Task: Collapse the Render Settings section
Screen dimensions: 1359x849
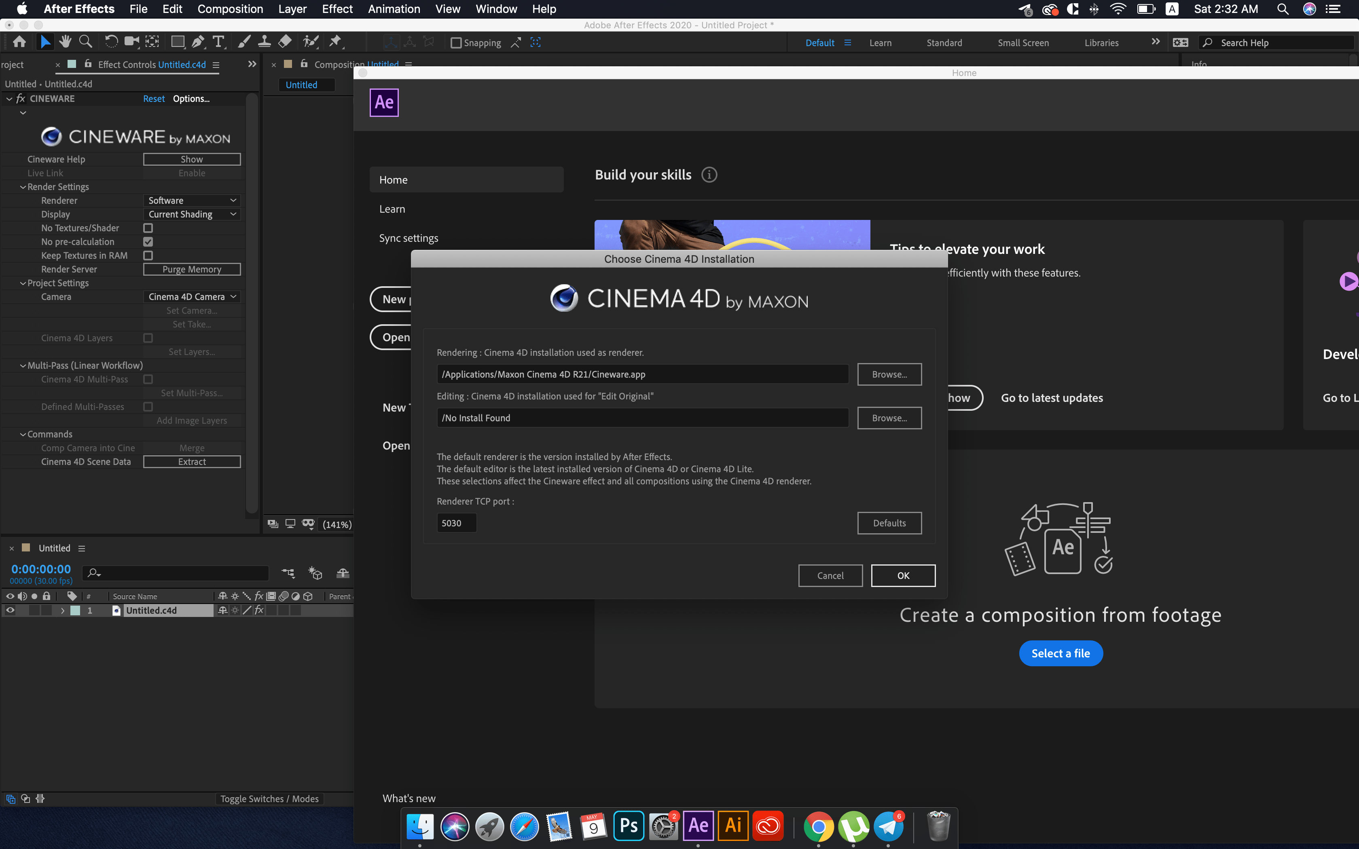Action: tap(23, 186)
